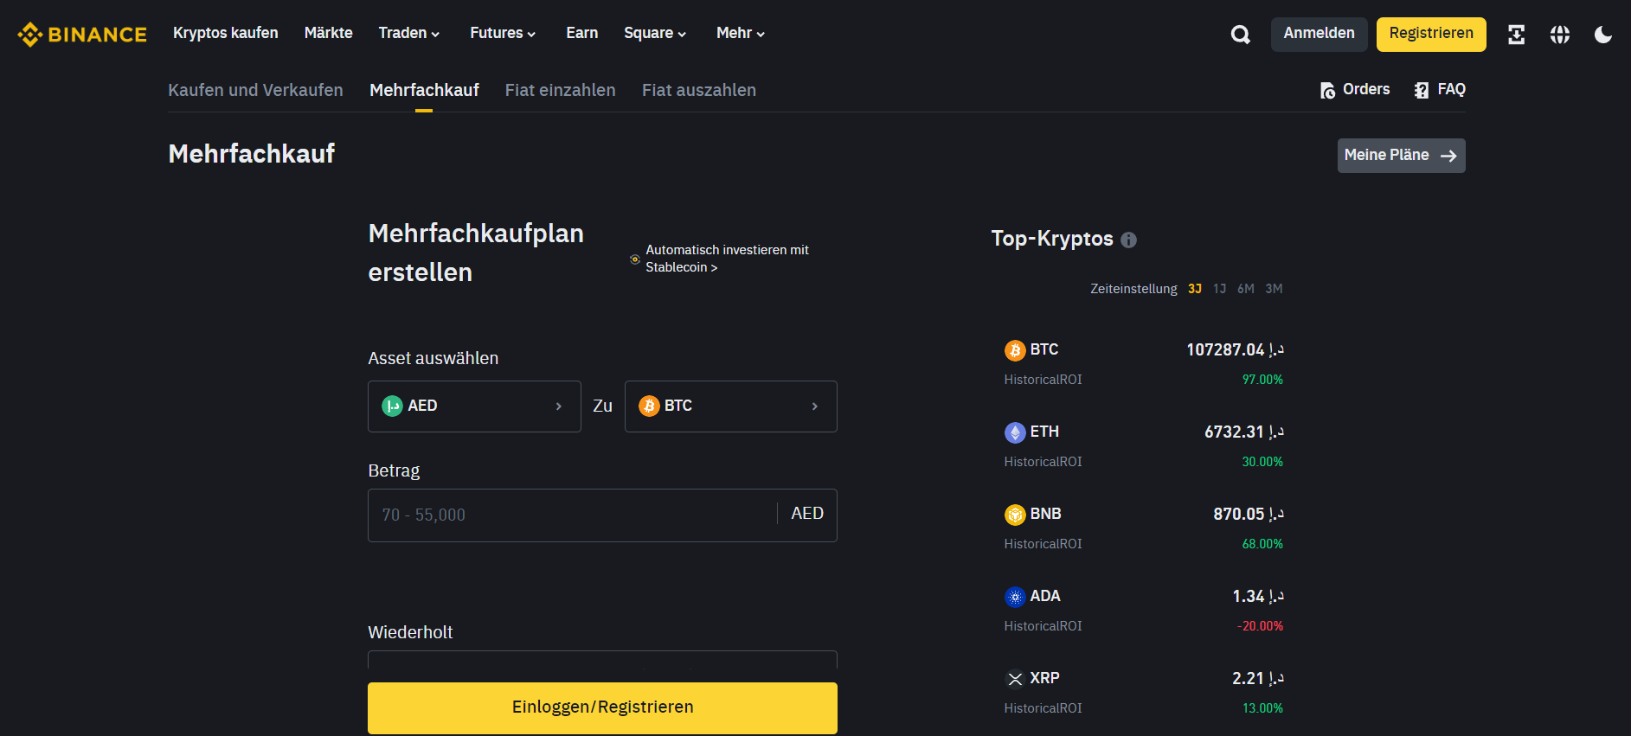Open the Orders link
This screenshot has width=1631, height=736.
tap(1366, 89)
